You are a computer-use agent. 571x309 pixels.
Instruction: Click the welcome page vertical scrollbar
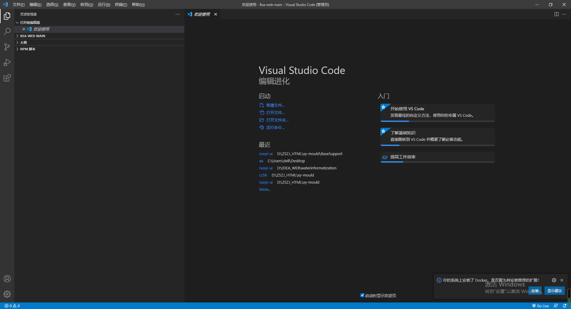[569, 297]
